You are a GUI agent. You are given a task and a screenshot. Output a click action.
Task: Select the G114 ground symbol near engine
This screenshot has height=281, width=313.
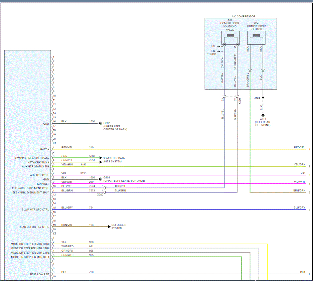(x=263, y=115)
